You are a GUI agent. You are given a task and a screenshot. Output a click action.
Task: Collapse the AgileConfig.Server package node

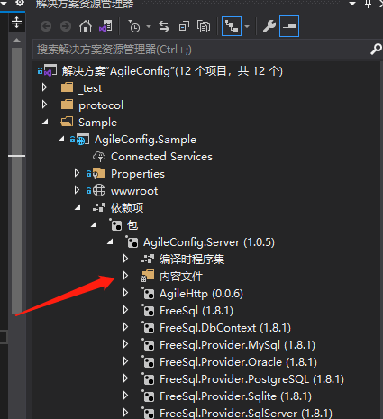tap(110, 241)
